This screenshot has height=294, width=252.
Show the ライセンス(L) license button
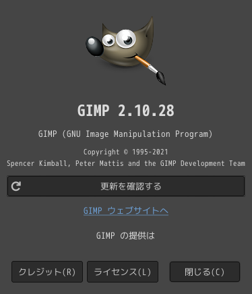point(123,272)
